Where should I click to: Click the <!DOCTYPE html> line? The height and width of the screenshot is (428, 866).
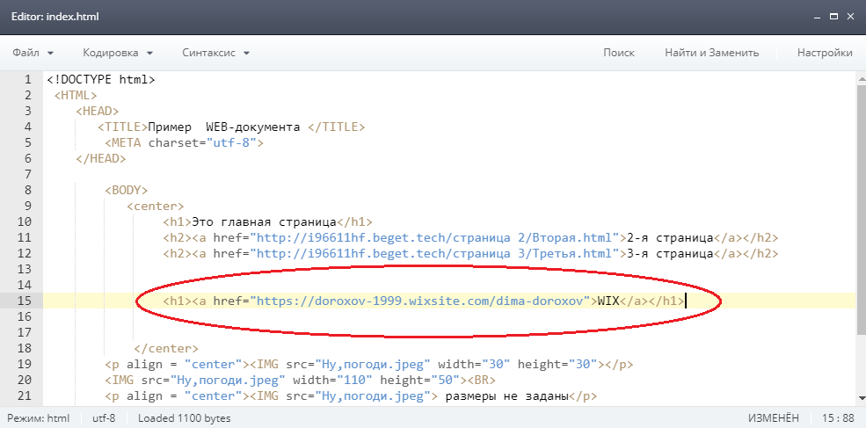(x=101, y=79)
